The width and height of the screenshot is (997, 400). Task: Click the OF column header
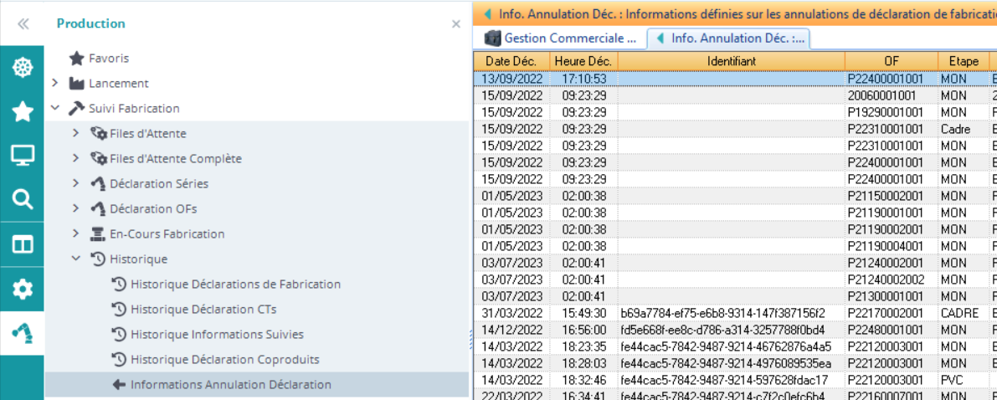(891, 61)
